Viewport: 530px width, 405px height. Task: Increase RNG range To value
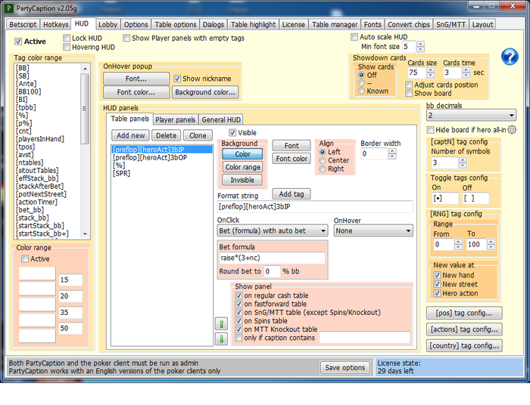point(491,242)
